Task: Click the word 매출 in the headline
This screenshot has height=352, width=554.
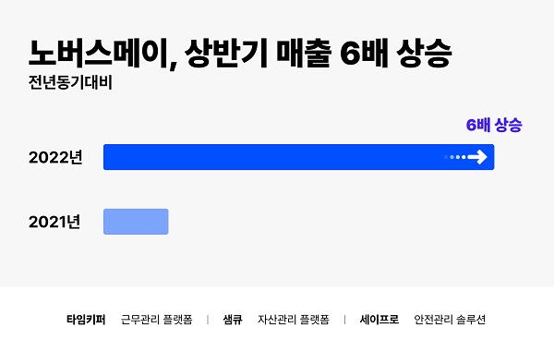Action: click(304, 53)
